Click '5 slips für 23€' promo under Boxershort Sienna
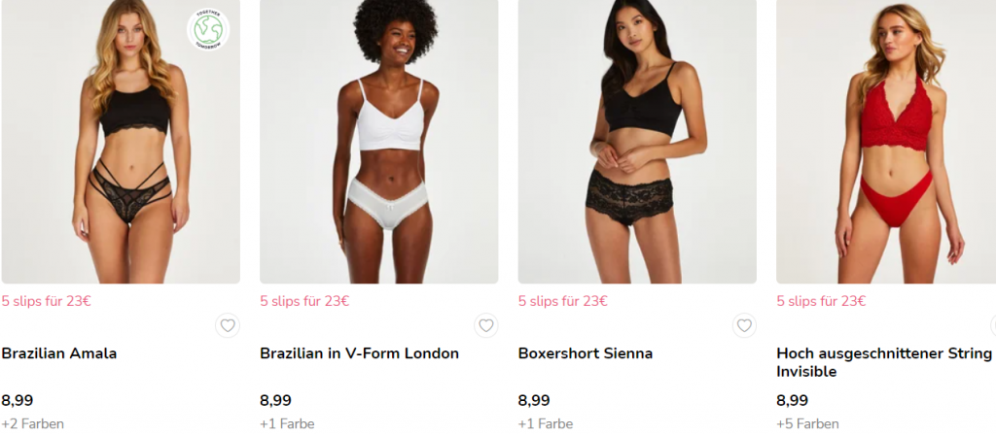 (563, 301)
